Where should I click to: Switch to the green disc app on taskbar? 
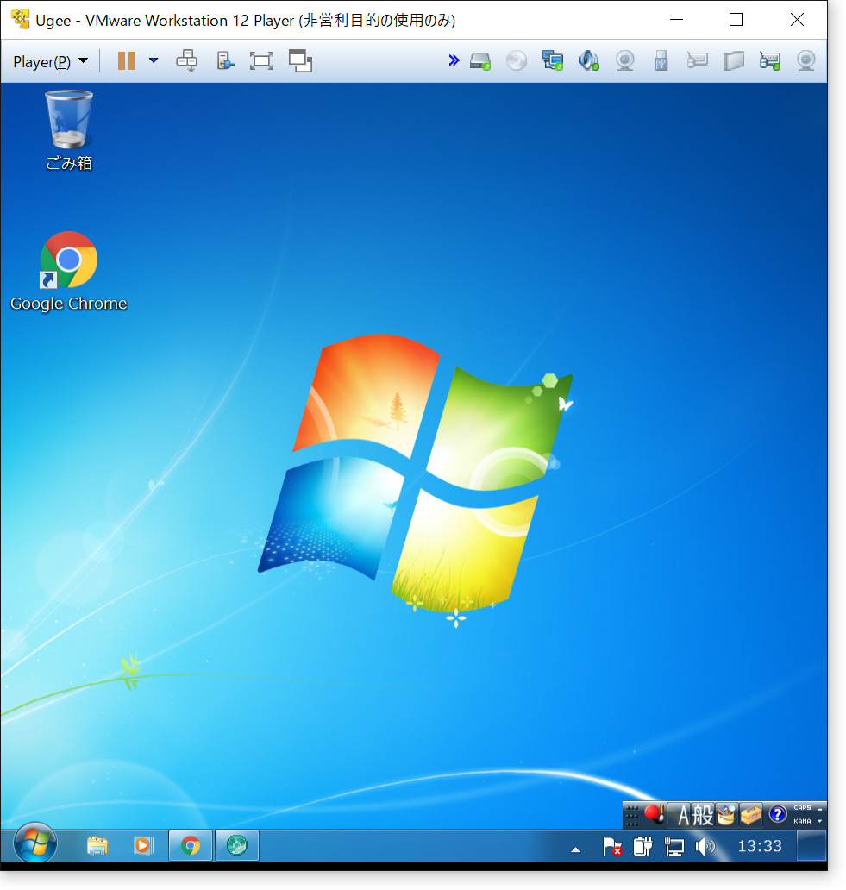(236, 846)
